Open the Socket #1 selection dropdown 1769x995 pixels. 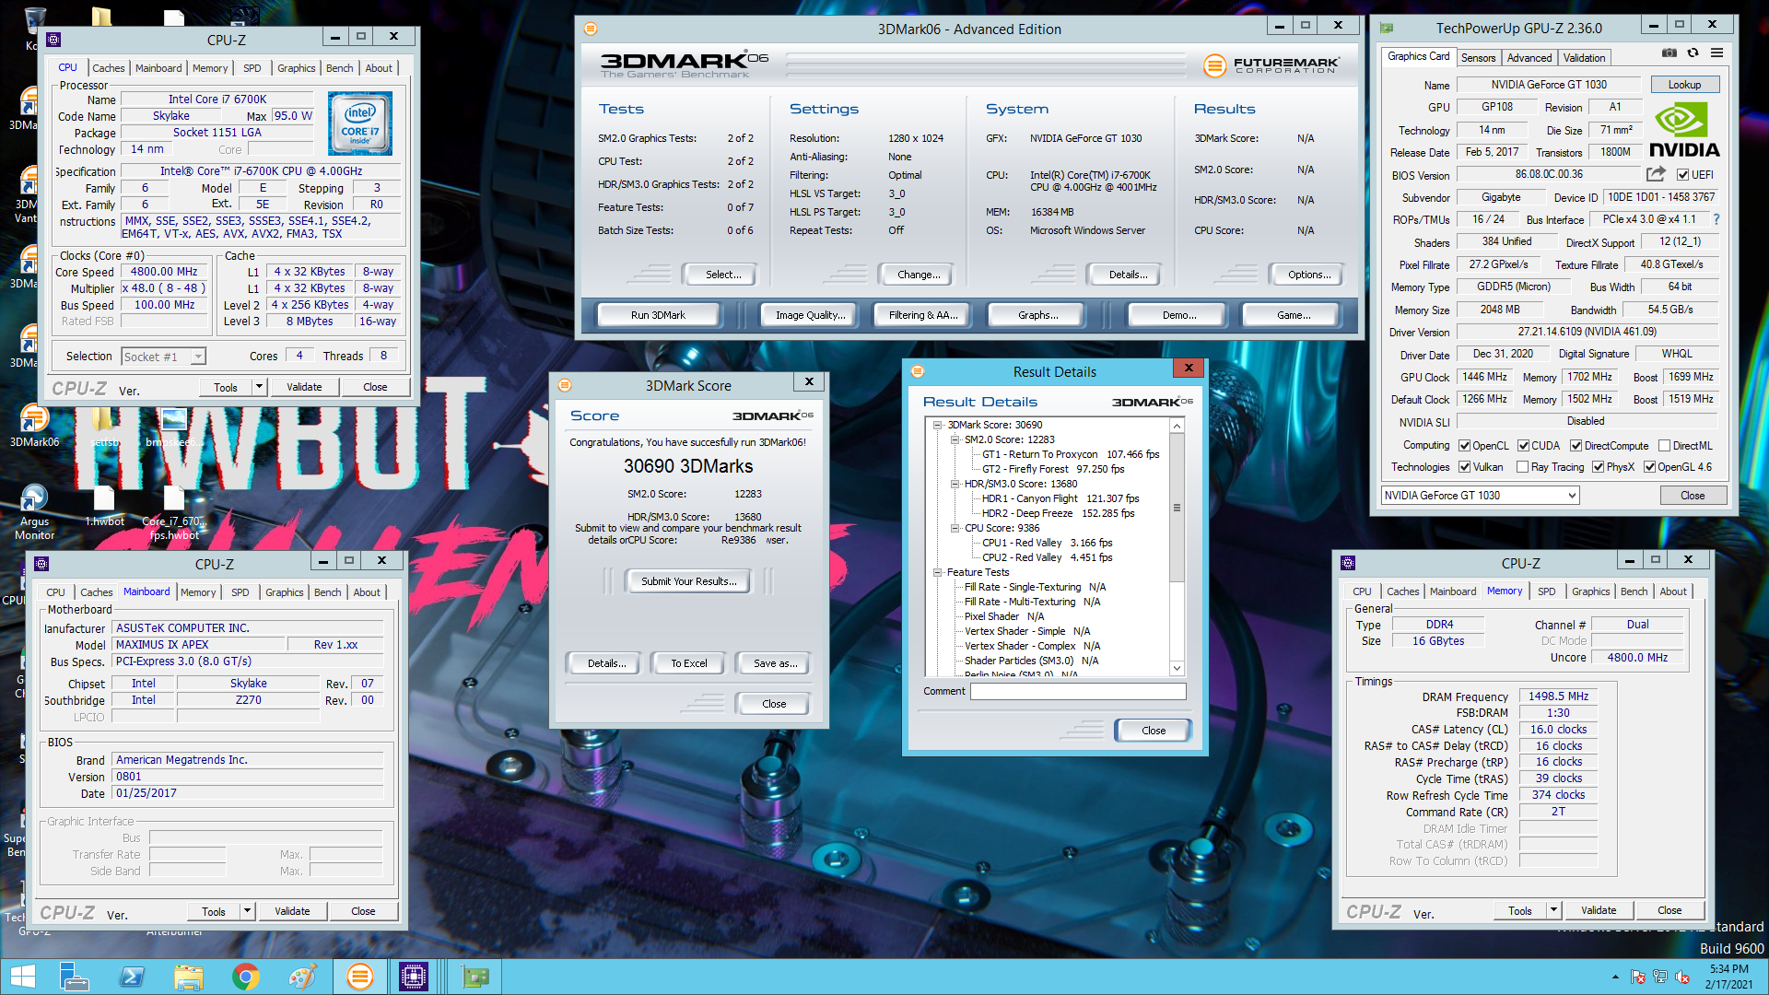point(164,357)
